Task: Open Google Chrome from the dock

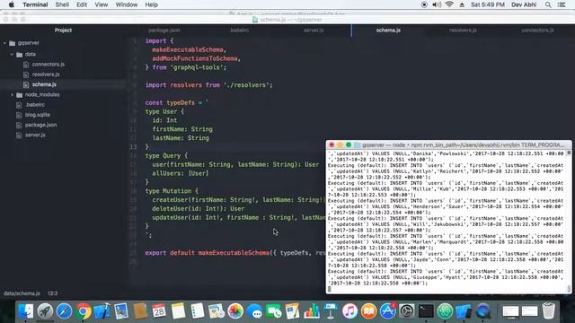Action: [84, 311]
